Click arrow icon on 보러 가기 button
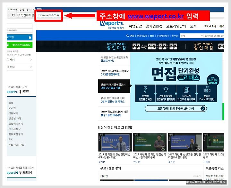Viewport: 231px width, 188px height. pyautogui.click(x=203, y=109)
